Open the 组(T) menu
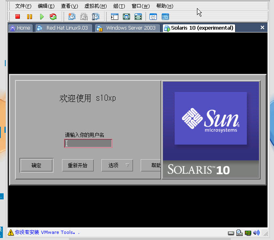The height and width of the screenshot is (240, 274). click(119, 6)
